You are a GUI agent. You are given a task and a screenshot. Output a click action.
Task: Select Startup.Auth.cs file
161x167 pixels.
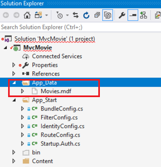[x=60, y=144]
